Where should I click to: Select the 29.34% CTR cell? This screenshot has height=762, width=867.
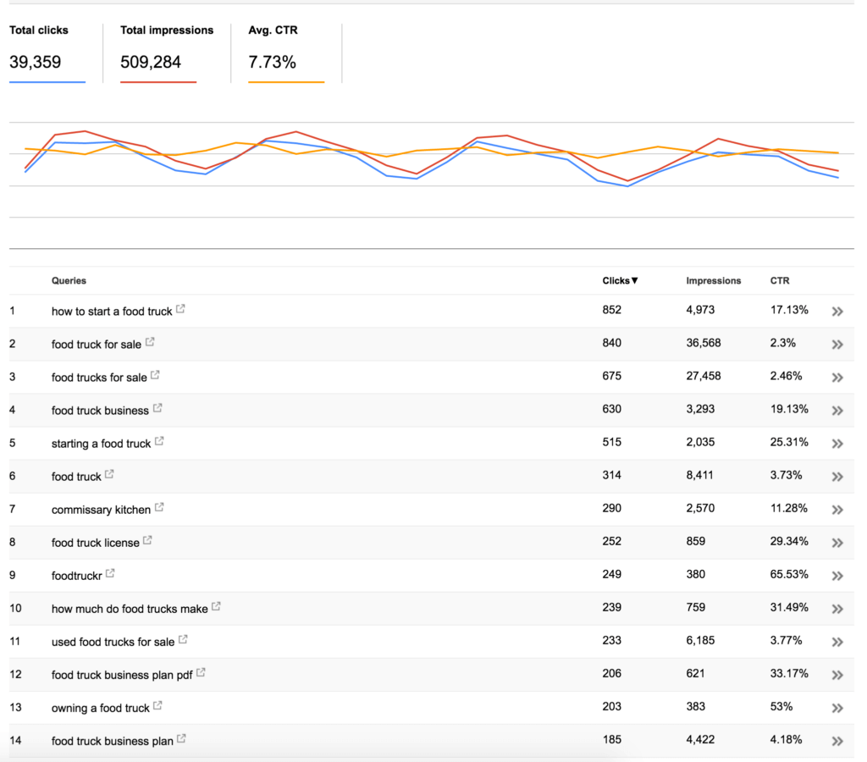789,541
